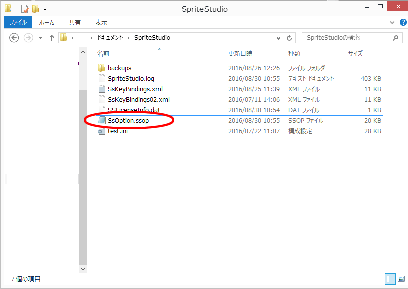Click the SpriteStudio.log file icon

click(x=102, y=79)
